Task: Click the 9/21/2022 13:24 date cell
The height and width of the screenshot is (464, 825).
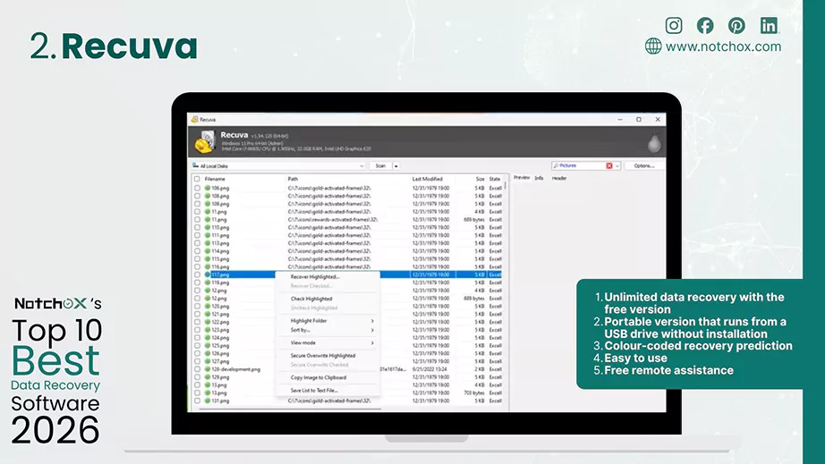Action: point(430,369)
